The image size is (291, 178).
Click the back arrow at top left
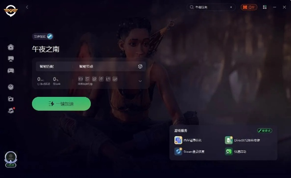(x=27, y=7)
